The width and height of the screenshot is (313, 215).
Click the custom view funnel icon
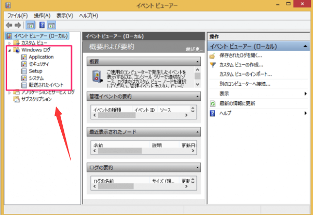pos(213,65)
